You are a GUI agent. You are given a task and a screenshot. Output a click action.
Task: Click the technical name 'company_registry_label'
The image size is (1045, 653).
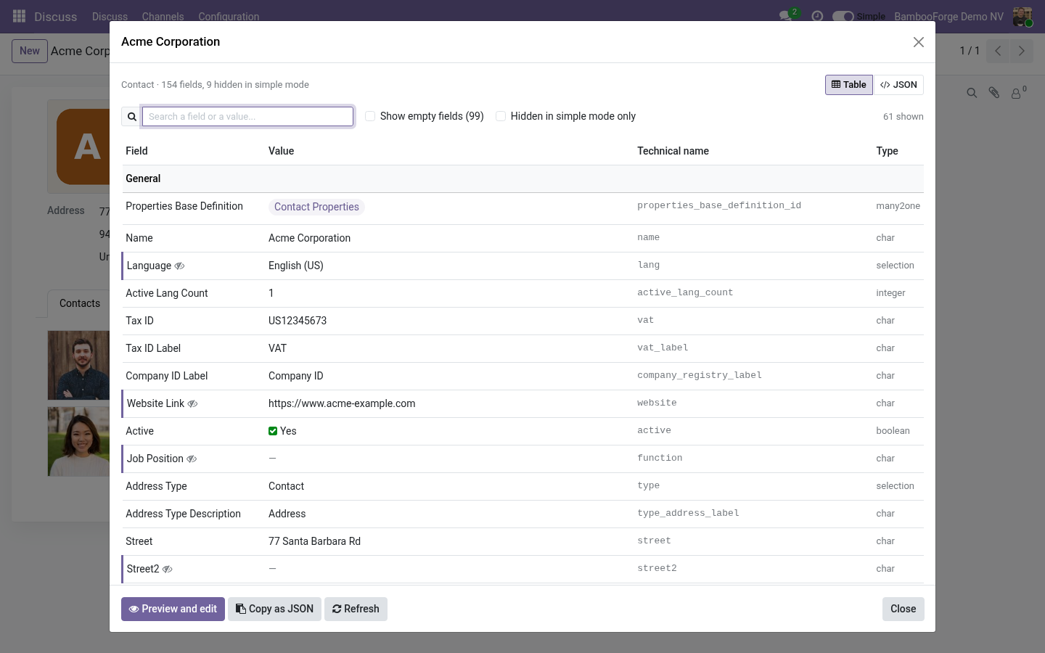click(700, 375)
